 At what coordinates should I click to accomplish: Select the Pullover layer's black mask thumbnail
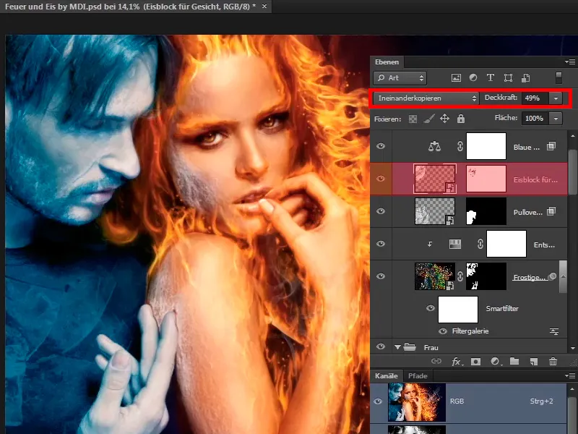[486, 211]
